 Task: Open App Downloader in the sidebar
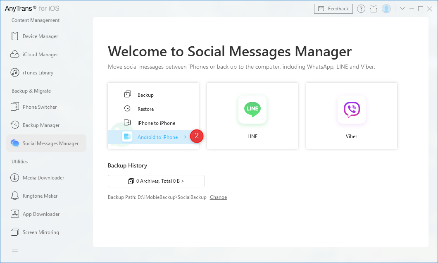click(x=46, y=214)
